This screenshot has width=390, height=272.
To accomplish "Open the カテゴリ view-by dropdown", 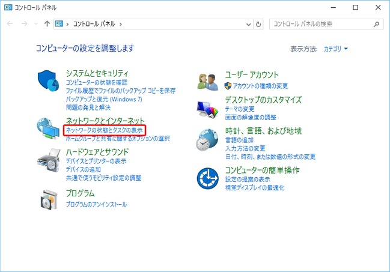I will coord(335,49).
